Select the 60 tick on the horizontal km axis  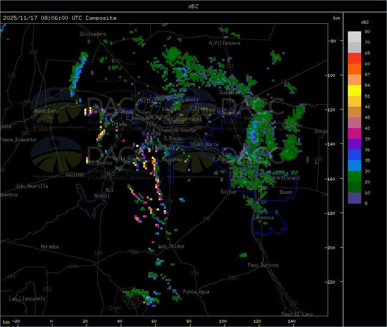[154, 321]
